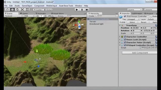Select First Person Controller in Hierarchy
This screenshot has height=90, width=161.
pos(102,19)
